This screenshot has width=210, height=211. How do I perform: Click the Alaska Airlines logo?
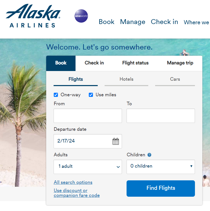33,15
